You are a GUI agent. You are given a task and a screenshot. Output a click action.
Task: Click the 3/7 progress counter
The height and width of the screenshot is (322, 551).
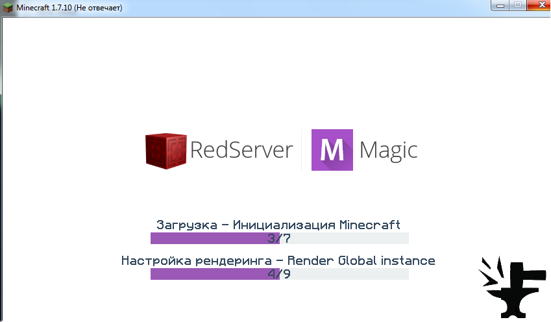[279, 238]
